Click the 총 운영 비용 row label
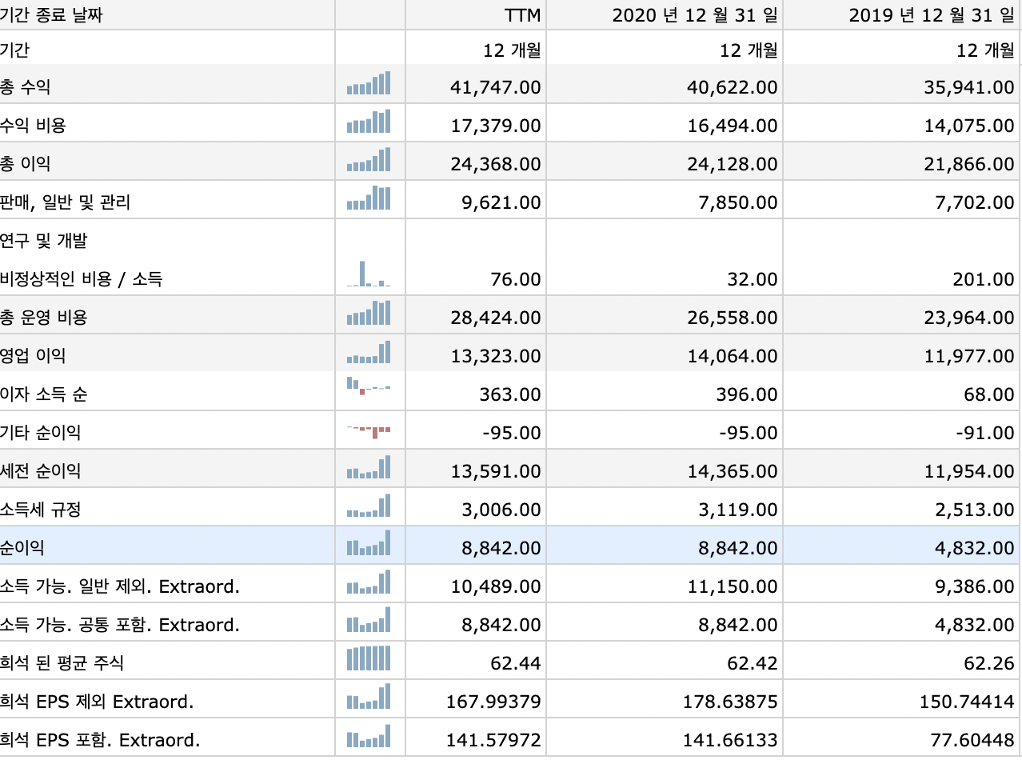This screenshot has height=760, width=1022. pos(43,318)
